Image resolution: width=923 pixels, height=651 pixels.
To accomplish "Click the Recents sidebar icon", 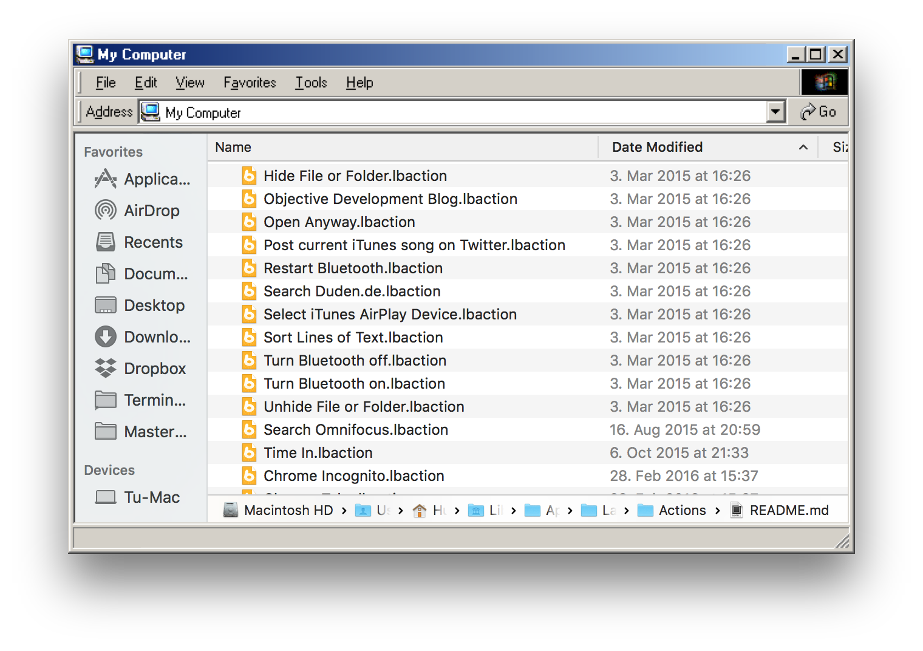I will 106,242.
